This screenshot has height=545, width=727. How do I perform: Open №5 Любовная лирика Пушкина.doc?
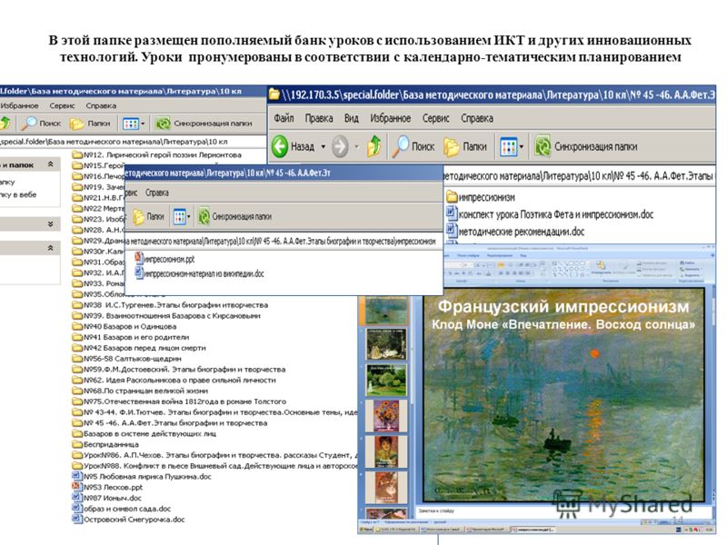tap(142, 476)
